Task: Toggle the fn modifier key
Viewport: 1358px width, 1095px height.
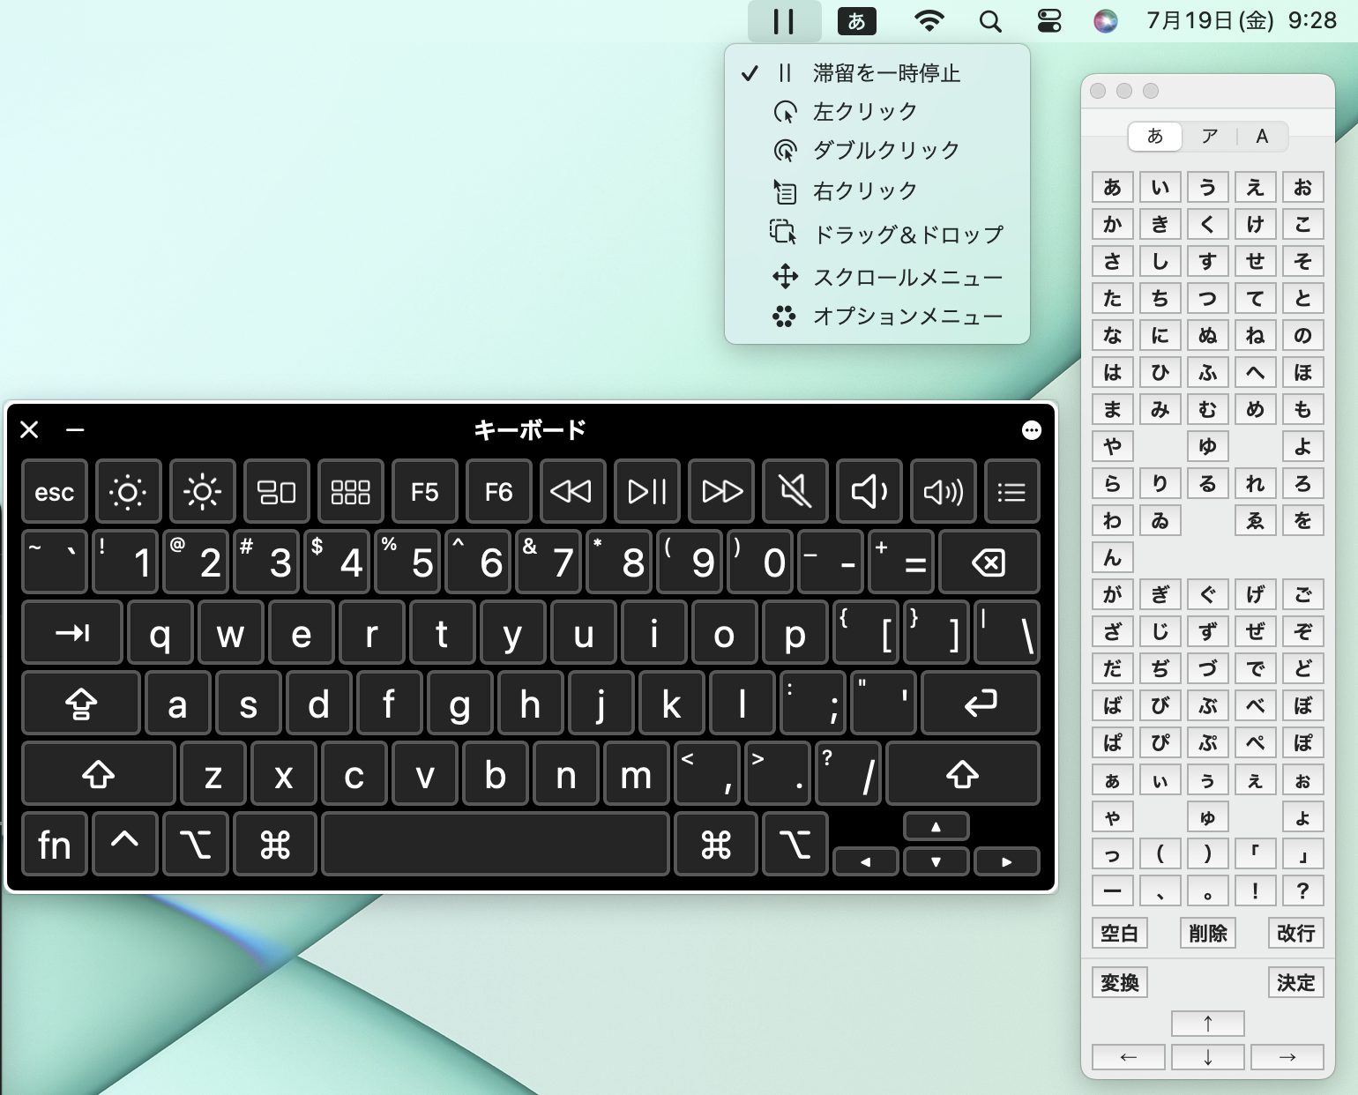Action: [55, 845]
